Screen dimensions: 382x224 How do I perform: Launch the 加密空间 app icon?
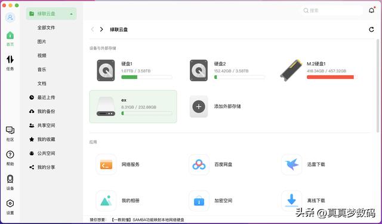click(199, 201)
